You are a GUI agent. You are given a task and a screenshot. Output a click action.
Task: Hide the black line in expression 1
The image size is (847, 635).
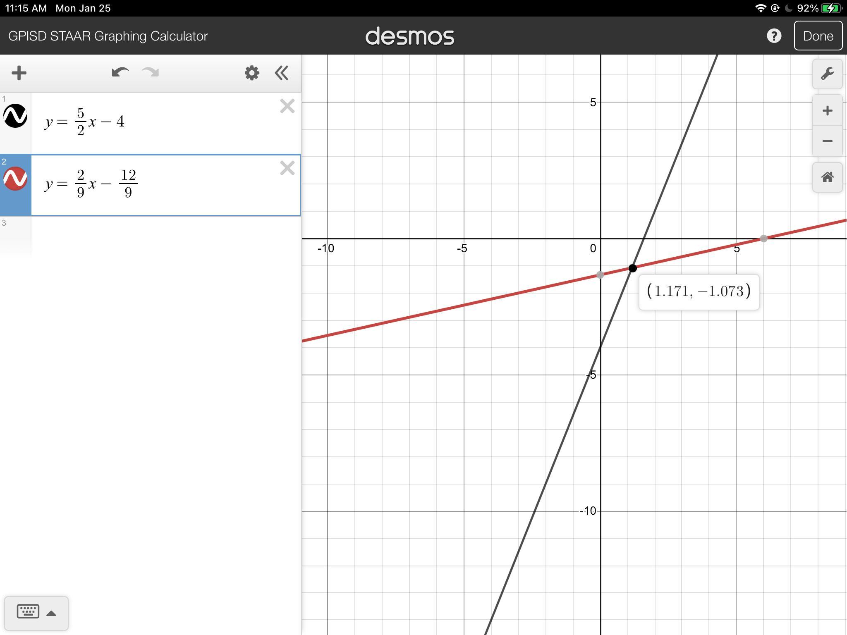click(x=15, y=116)
